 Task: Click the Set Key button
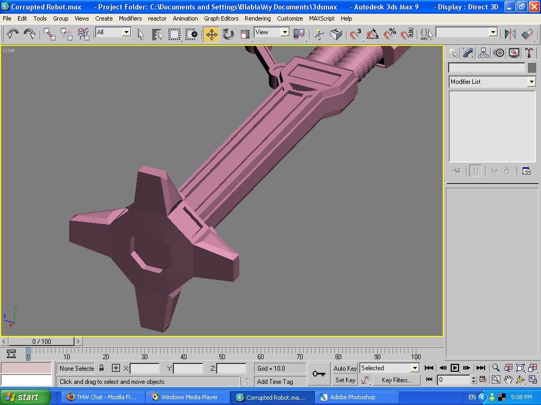coord(345,380)
